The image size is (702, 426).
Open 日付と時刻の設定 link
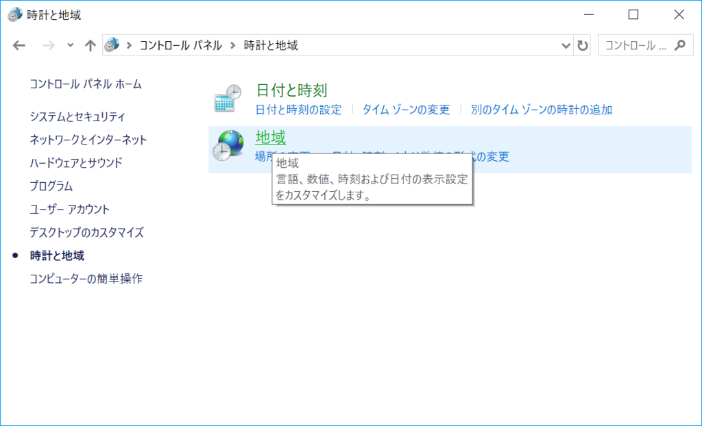click(299, 110)
